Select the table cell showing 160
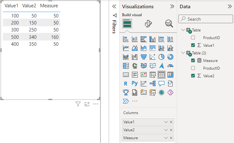Screen dimensions: 234x143 55,37
